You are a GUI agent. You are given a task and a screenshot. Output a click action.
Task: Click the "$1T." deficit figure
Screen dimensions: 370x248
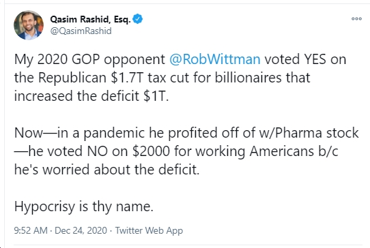point(156,96)
